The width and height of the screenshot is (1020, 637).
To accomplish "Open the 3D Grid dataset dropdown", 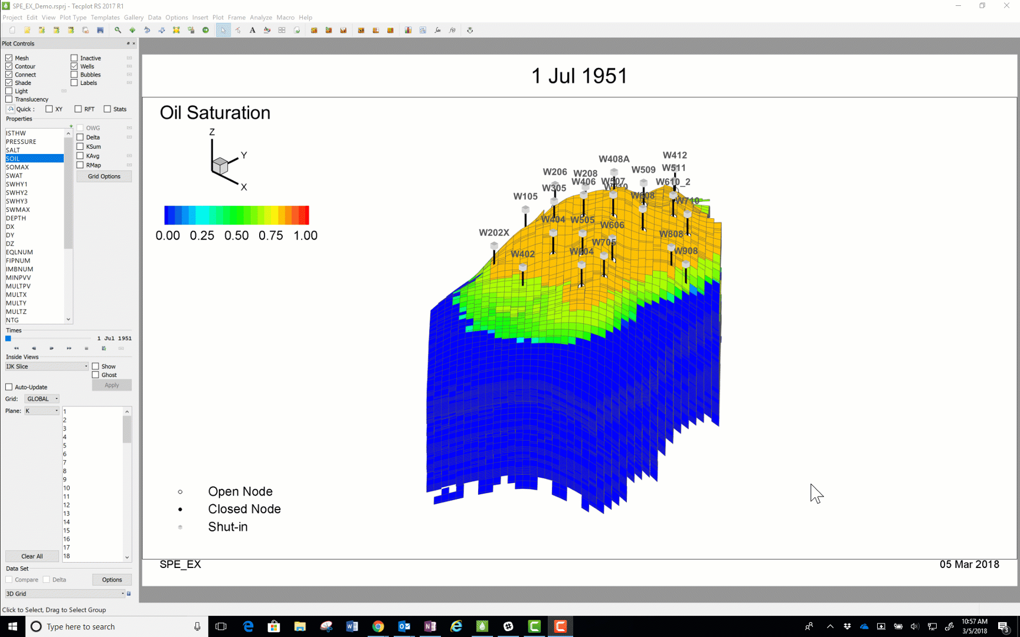I will [65, 594].
